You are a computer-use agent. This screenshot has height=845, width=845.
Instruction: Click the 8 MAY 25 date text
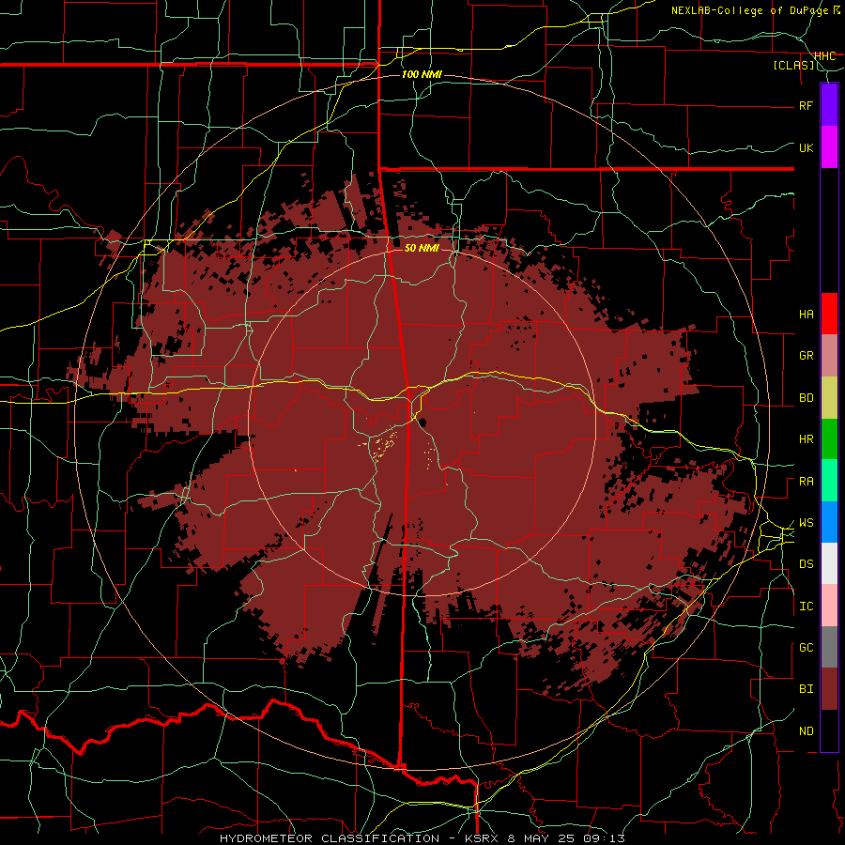(541, 838)
